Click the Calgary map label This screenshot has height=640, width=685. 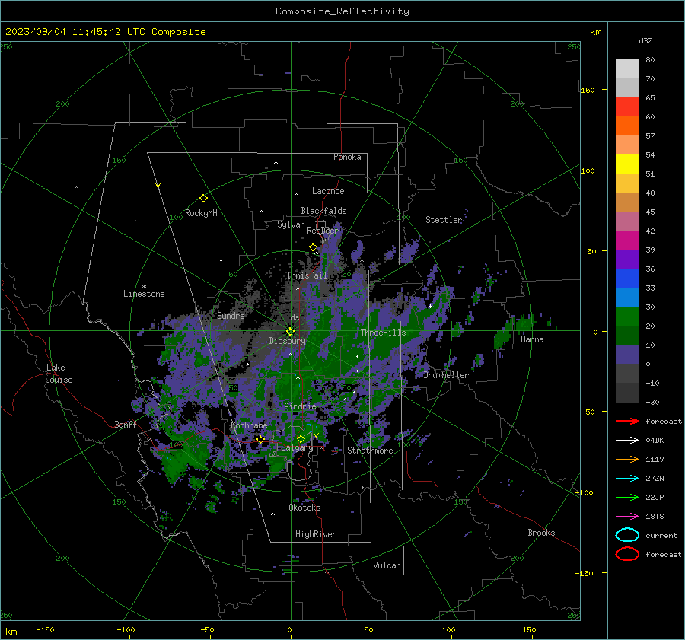tap(297, 447)
